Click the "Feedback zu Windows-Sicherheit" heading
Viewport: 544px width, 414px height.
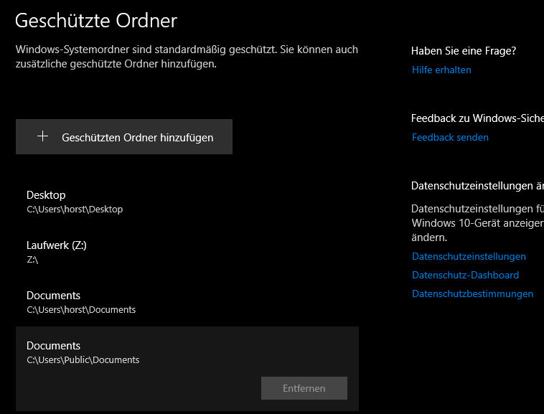(477, 118)
